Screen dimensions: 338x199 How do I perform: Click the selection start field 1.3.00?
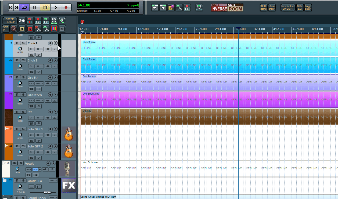pyautogui.click(x=98, y=11)
